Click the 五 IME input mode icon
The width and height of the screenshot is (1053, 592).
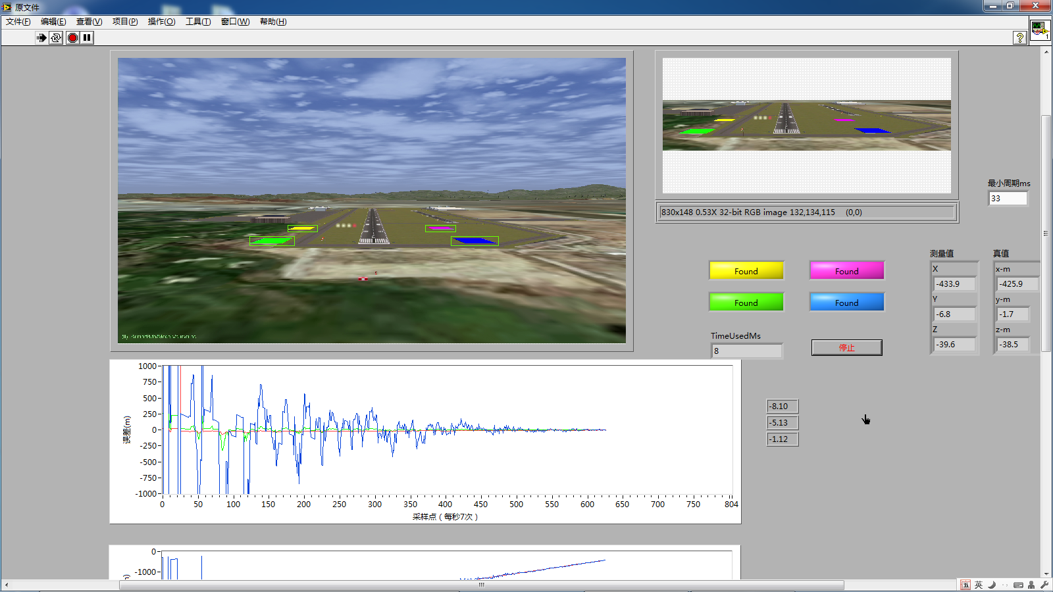pos(965,585)
